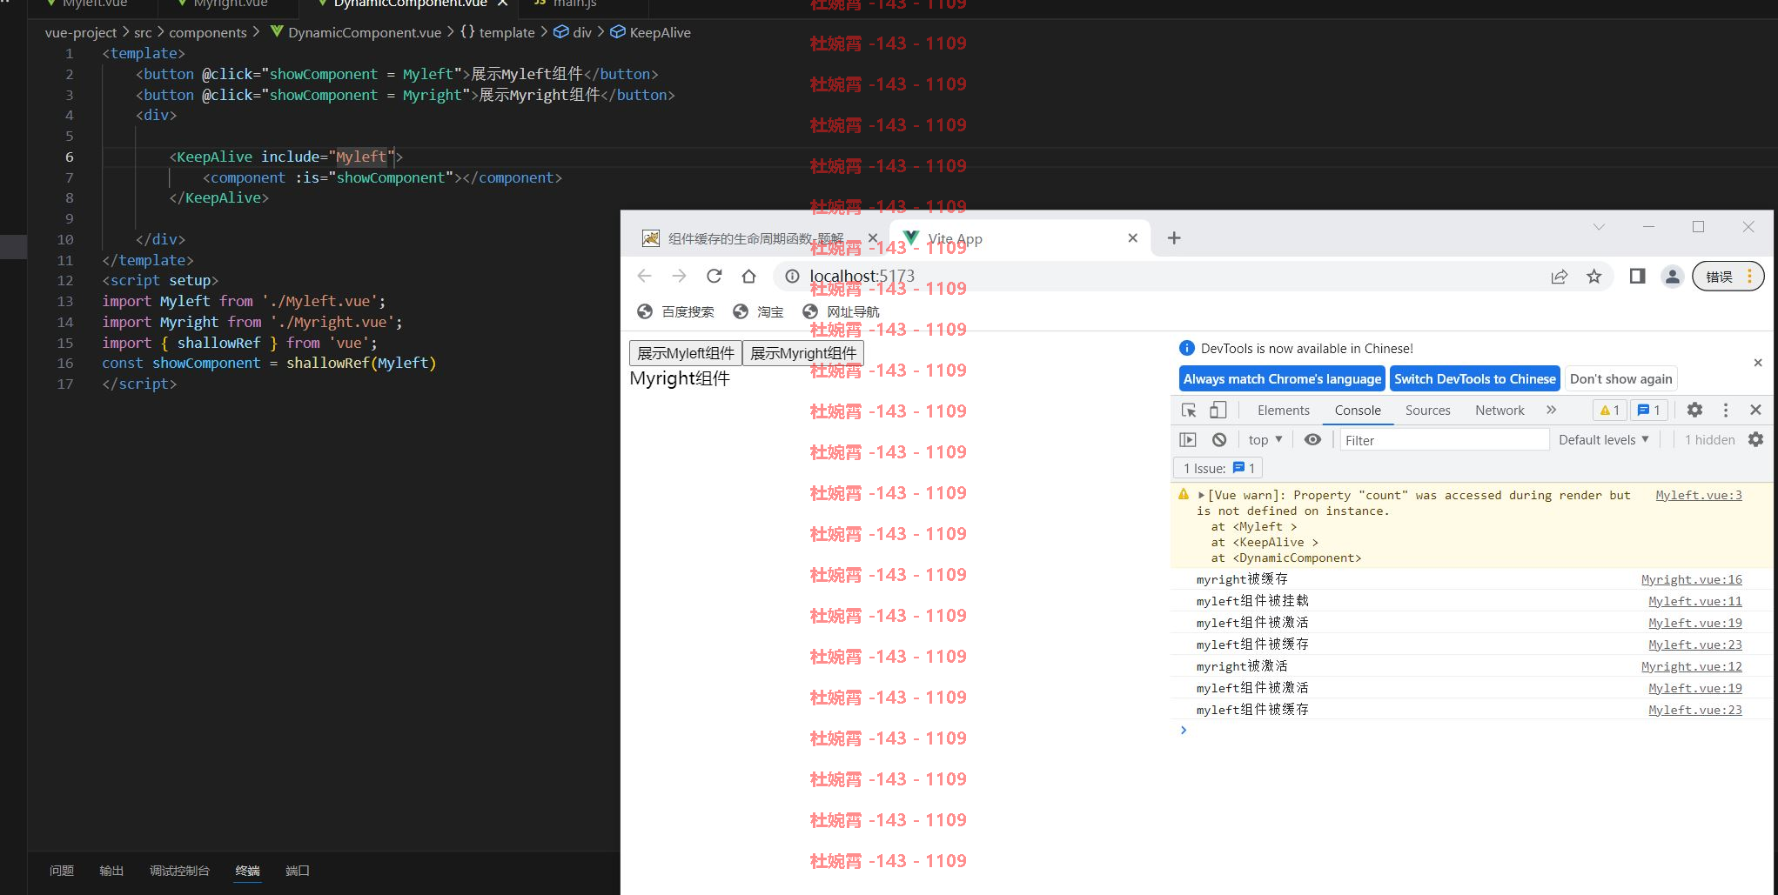
Task: Click the site info icon in address bar
Action: point(792,276)
